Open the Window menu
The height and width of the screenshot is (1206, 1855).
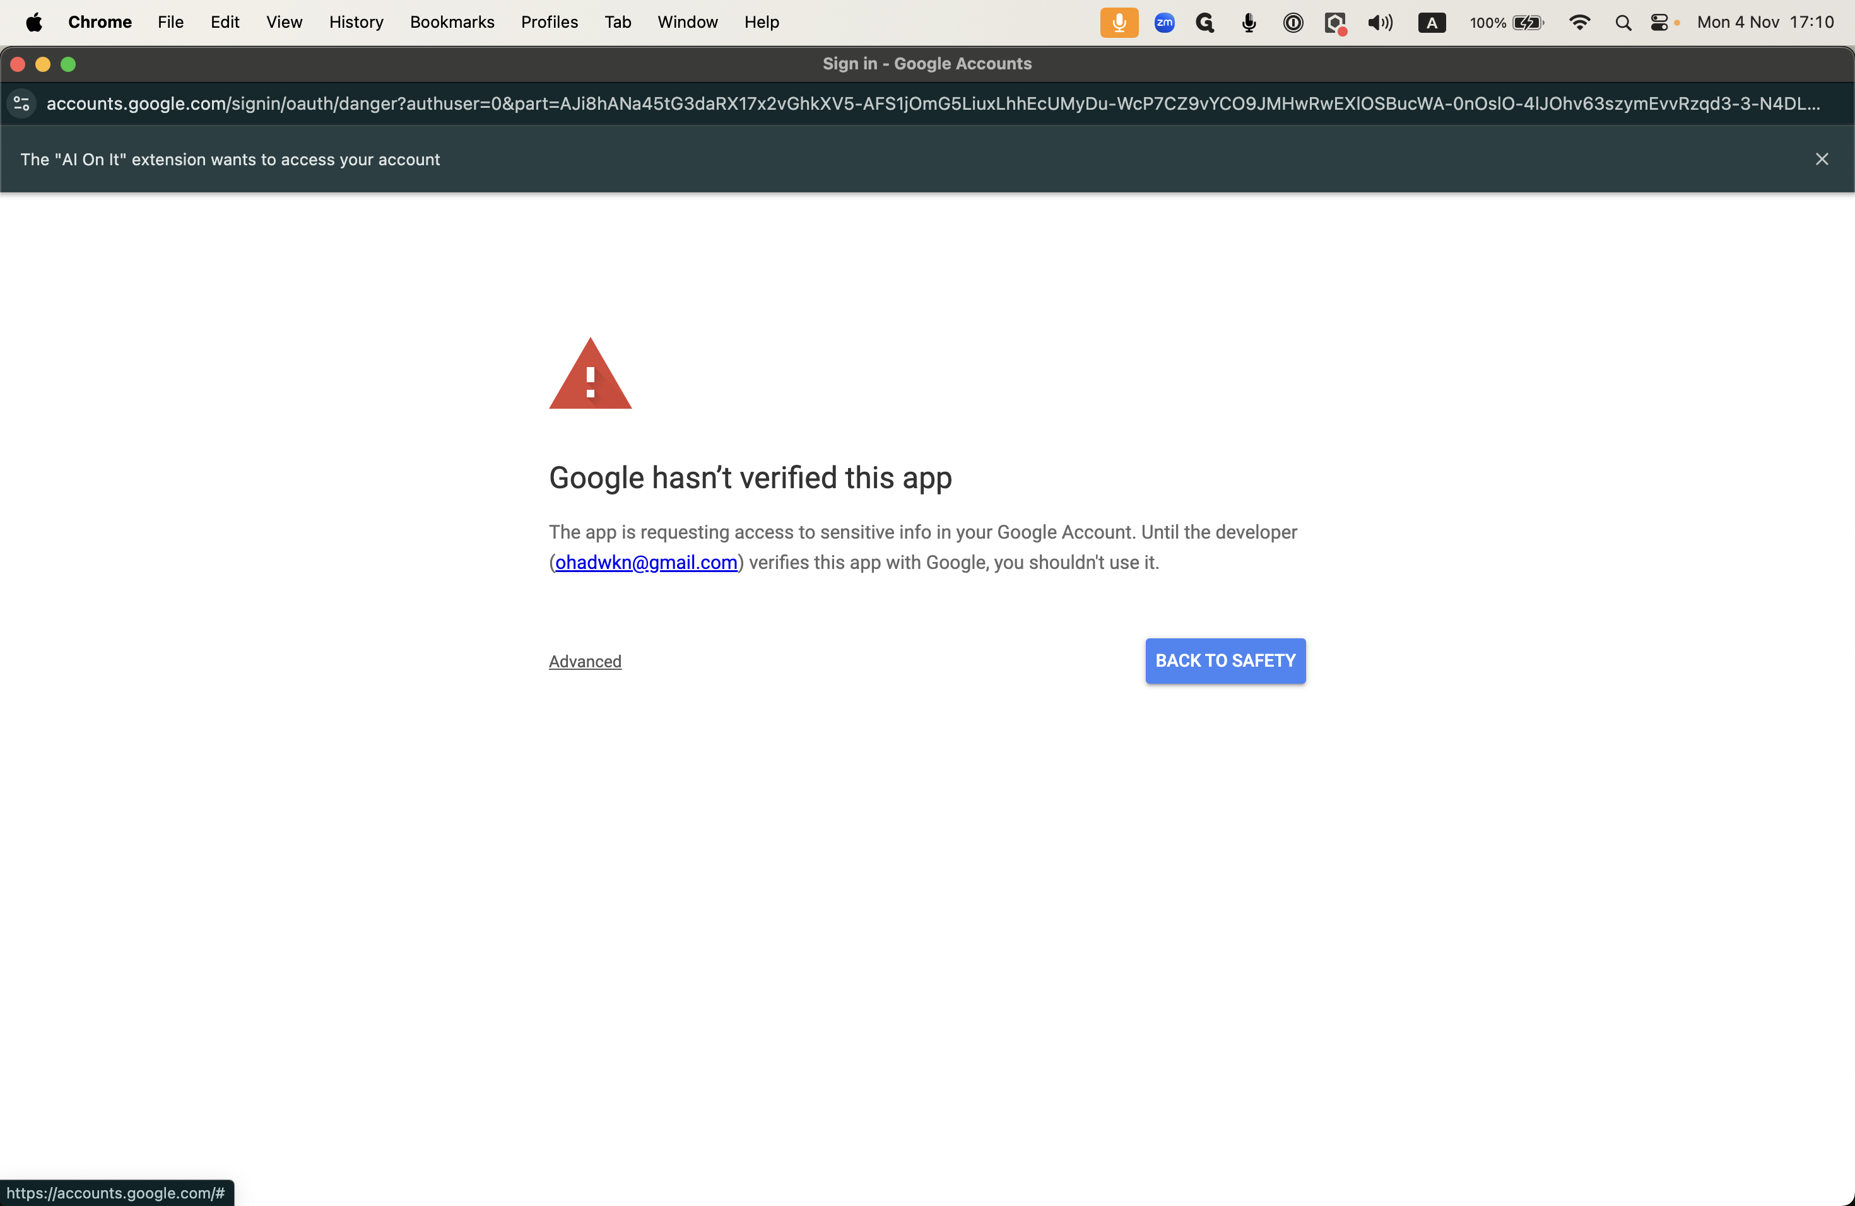coord(688,23)
